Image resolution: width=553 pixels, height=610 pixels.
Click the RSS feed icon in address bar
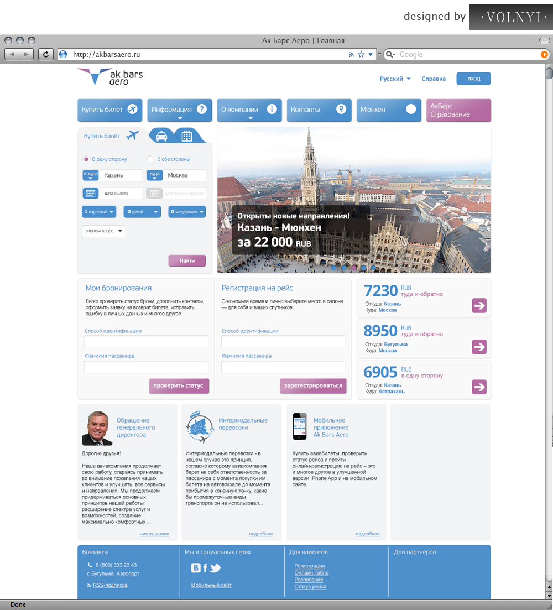pyautogui.click(x=351, y=54)
